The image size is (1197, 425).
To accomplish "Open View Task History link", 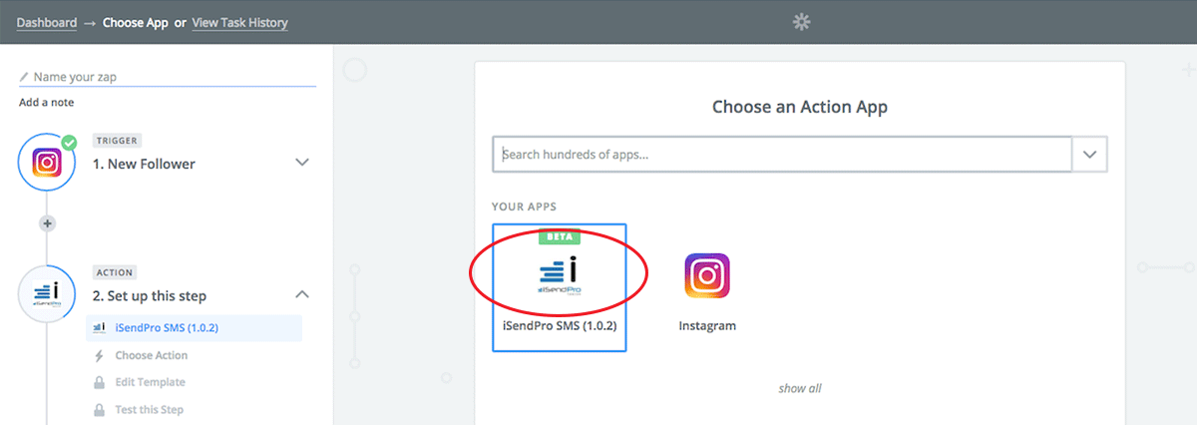I will pos(239,22).
